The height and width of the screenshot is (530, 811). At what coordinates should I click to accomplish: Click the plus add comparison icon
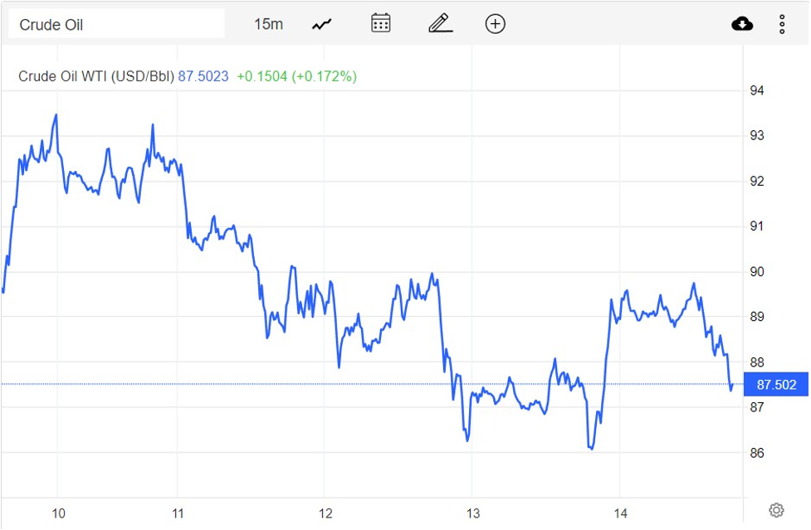coord(495,24)
